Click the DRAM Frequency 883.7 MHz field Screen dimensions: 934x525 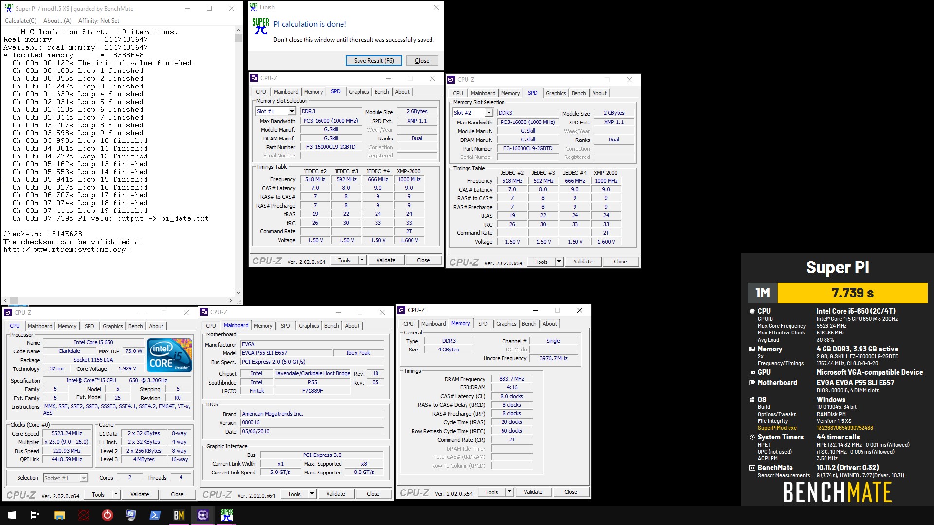[512, 379]
